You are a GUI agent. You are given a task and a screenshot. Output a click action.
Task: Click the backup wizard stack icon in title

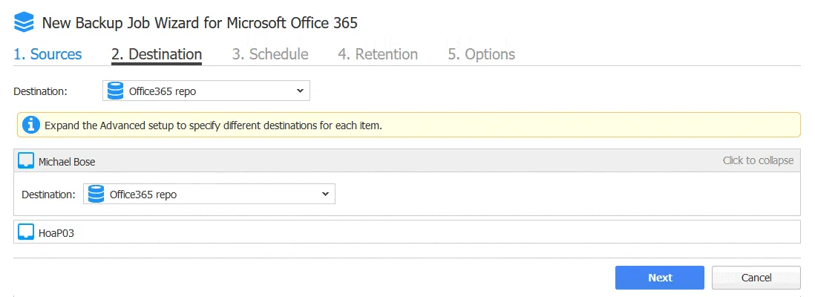[x=24, y=23]
